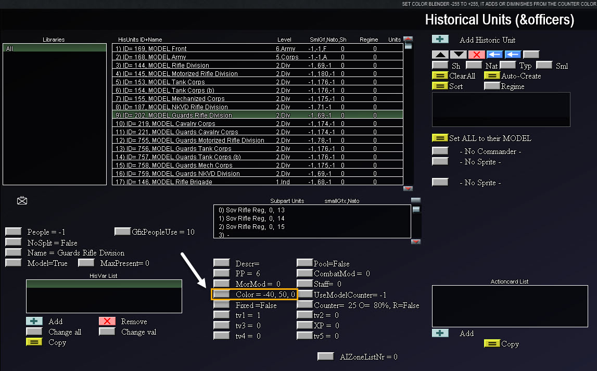This screenshot has width=597, height=371.
Task: Click the Descr= button
Action: pos(222,263)
